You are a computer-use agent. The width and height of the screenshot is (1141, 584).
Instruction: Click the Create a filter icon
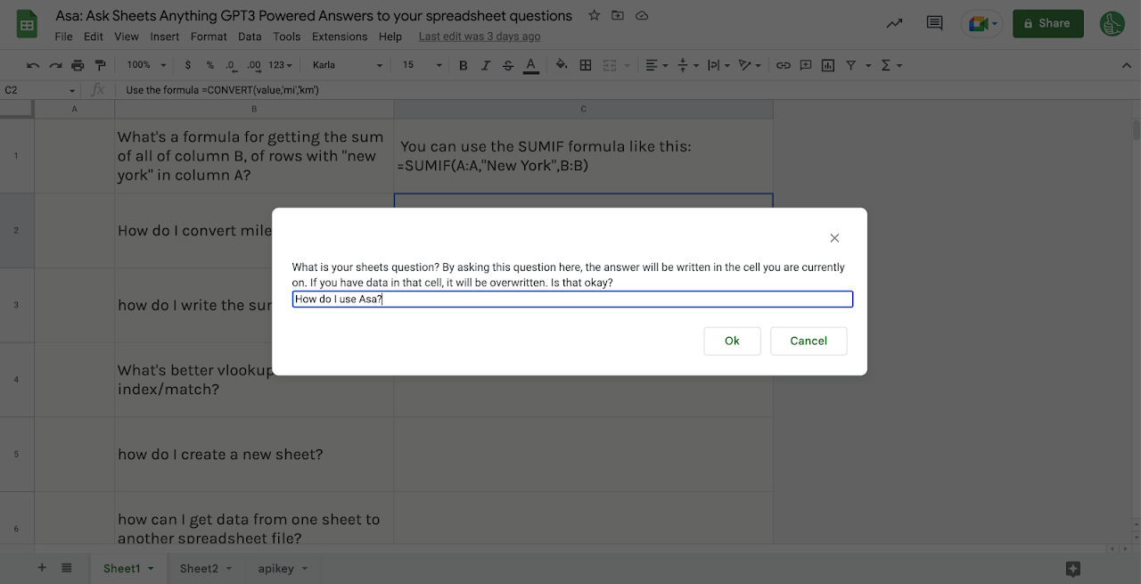coord(850,65)
